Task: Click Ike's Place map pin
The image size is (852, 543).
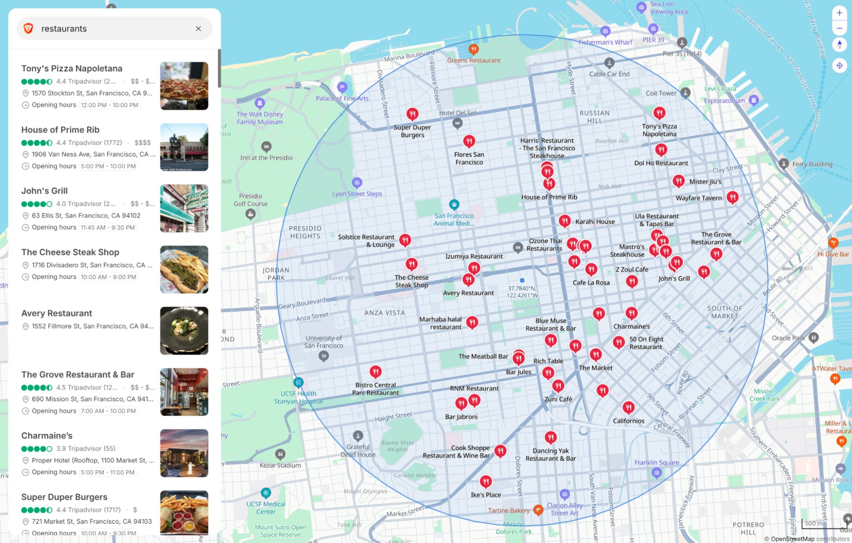Action: coord(486,483)
